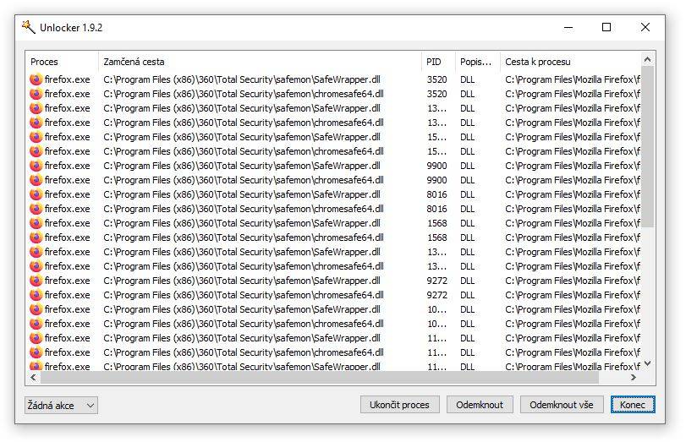Click DLL description on PID 3520 SafeWrapper.dll row
The height and width of the screenshot is (442, 686).
(x=467, y=79)
